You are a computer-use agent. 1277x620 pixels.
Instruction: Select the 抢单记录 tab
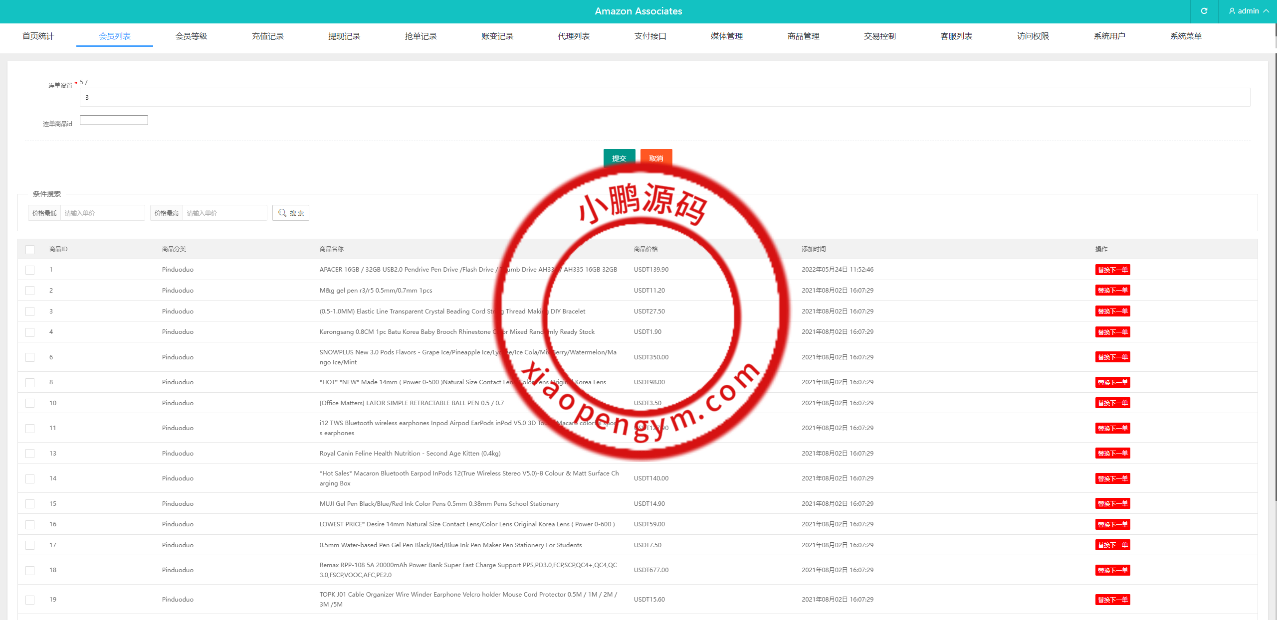point(421,36)
